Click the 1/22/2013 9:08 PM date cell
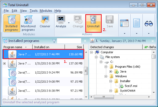 tap(47, 82)
